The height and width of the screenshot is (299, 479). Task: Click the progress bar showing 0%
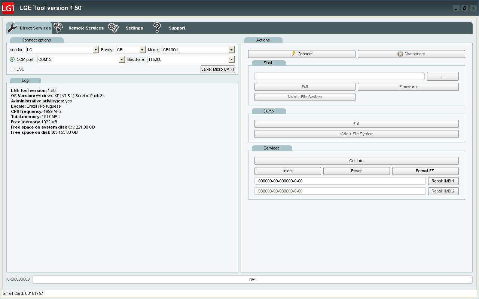[x=253, y=280]
